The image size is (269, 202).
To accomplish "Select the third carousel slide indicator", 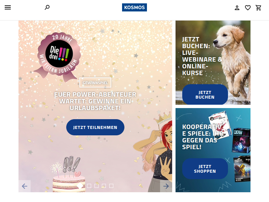I will (97, 186).
